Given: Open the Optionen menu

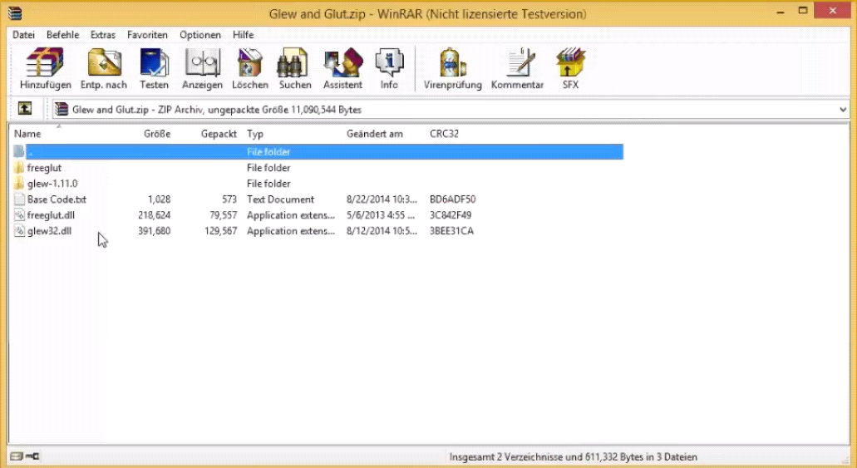Looking at the screenshot, I should click(200, 34).
